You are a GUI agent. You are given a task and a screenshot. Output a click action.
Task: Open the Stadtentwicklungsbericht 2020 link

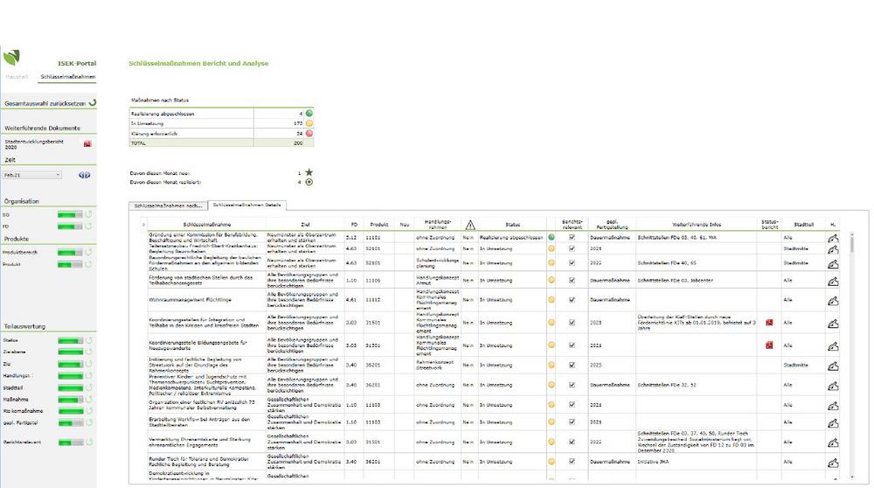(x=34, y=144)
